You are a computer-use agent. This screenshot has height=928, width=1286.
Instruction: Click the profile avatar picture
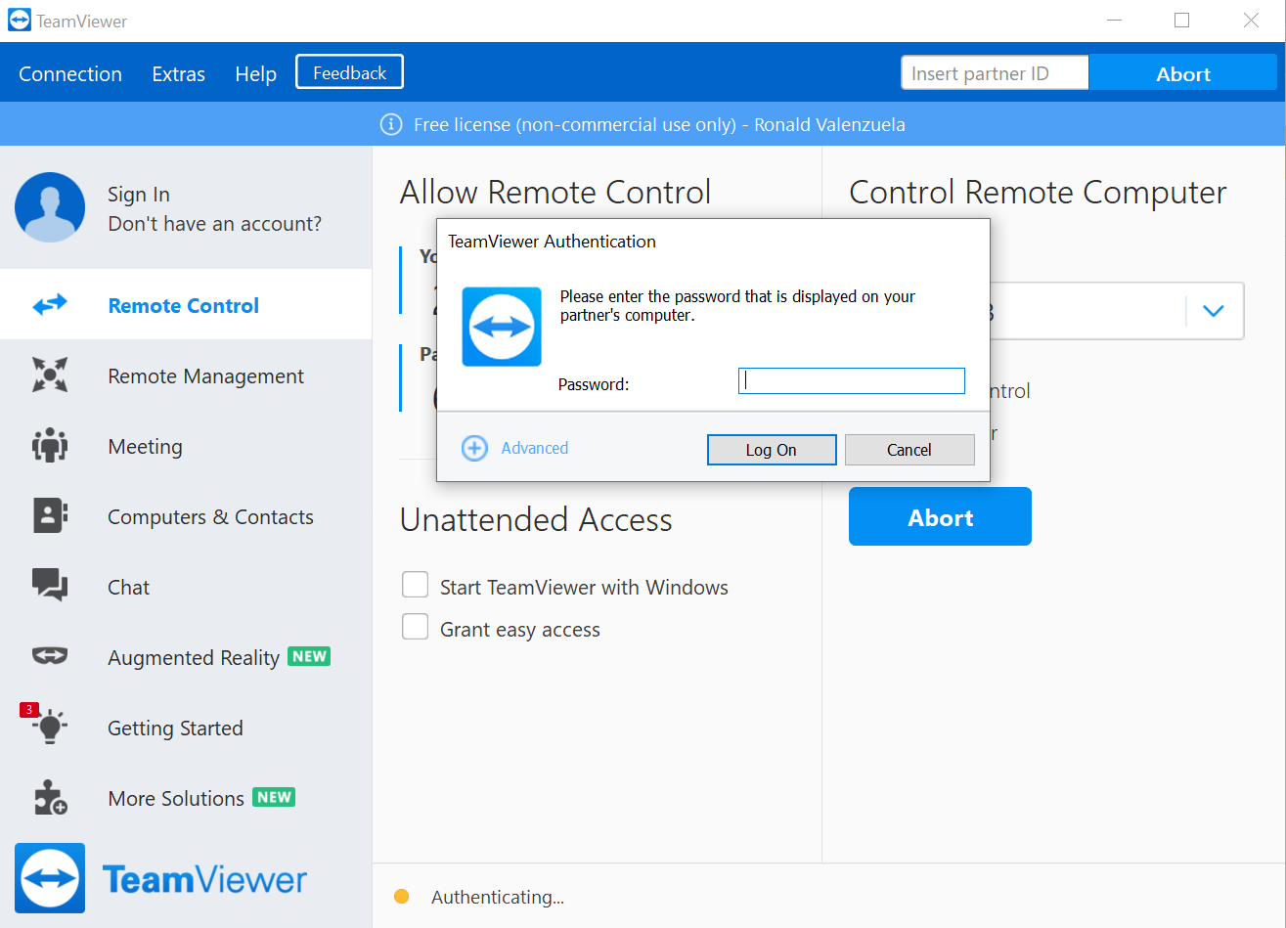coord(50,207)
